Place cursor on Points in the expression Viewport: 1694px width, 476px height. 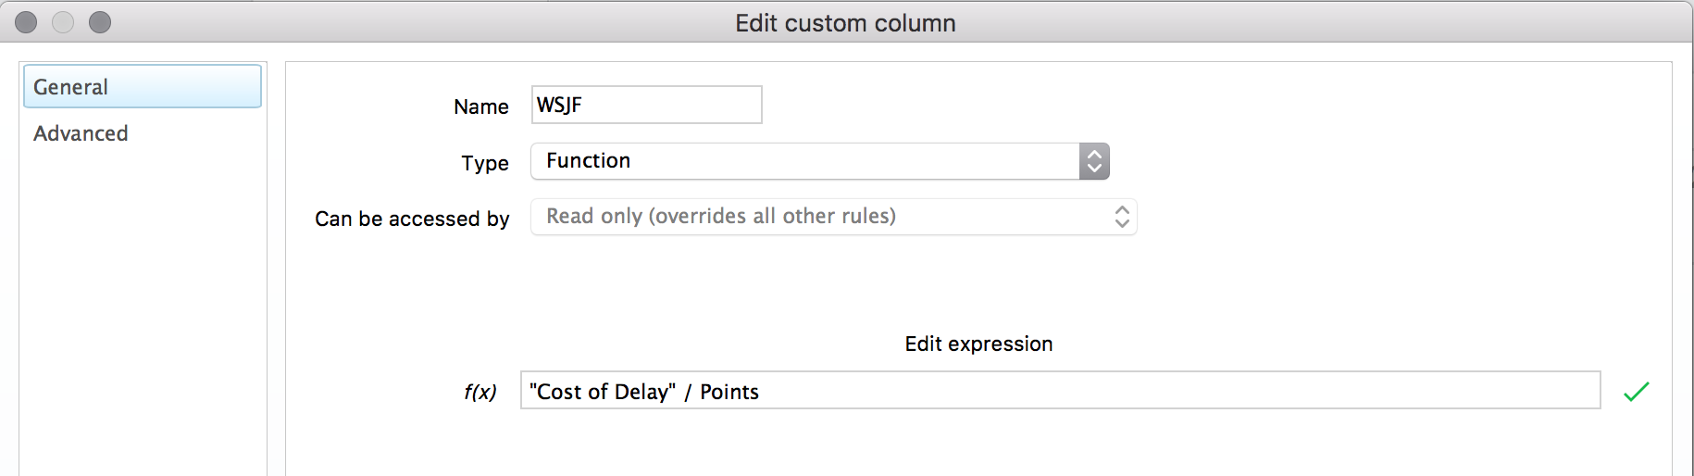point(729,392)
